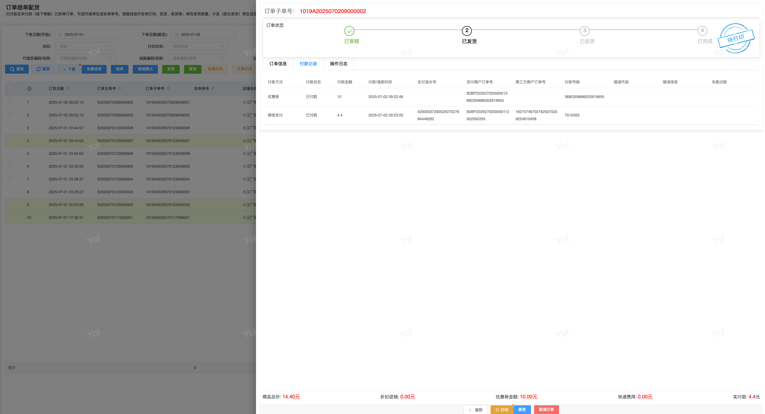The height and width of the screenshot is (414, 765).
Task: Sort by 订单子单号 column arrows
Action: [x=168, y=89]
